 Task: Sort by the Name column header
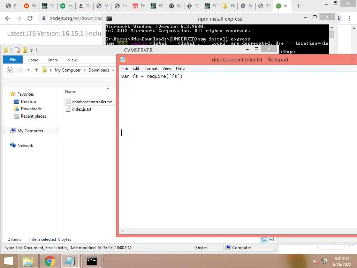[x=70, y=92]
